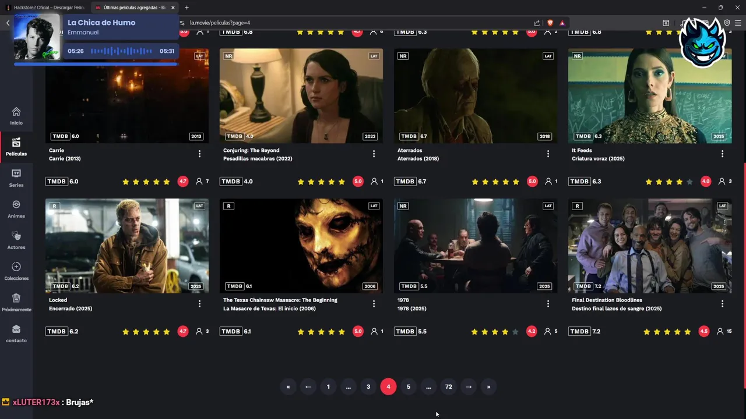Open a new browser tab with plus button
This screenshot has width=746, height=419.
[186, 8]
